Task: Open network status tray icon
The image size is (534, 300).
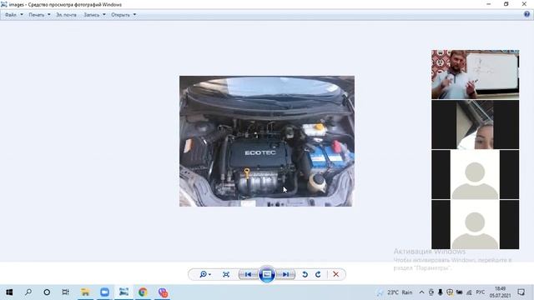Action: [469, 292]
